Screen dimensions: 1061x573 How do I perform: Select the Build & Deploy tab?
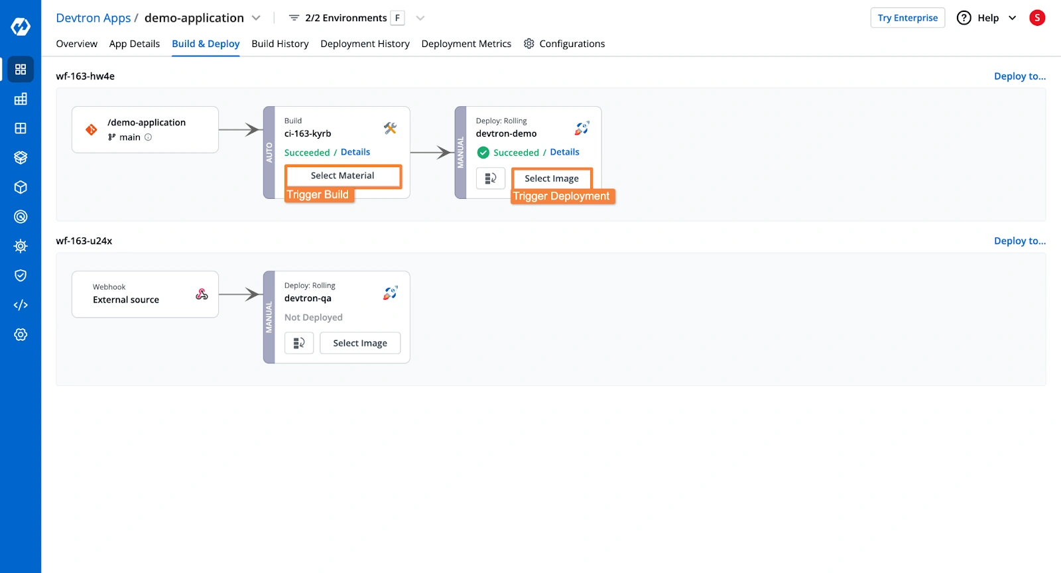[x=206, y=44]
